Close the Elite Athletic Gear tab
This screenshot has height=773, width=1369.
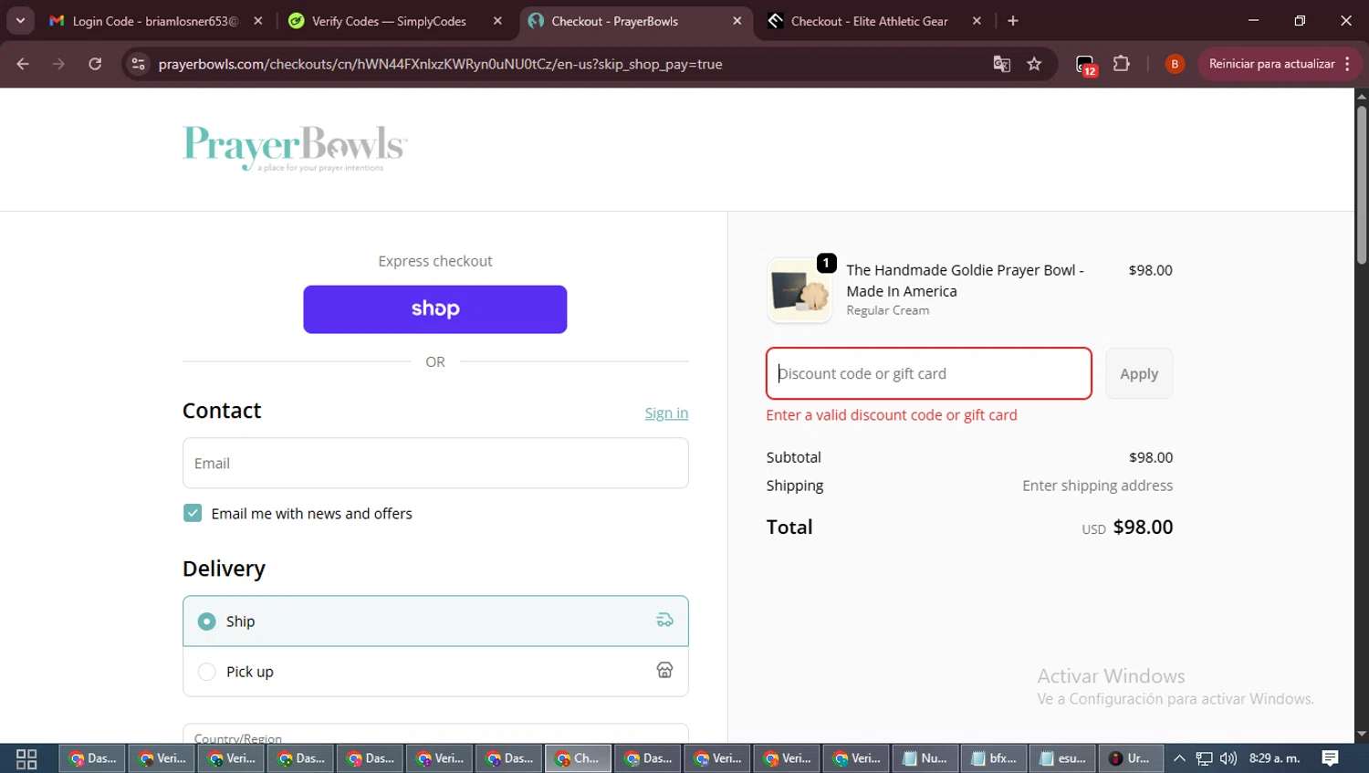pyautogui.click(x=977, y=21)
